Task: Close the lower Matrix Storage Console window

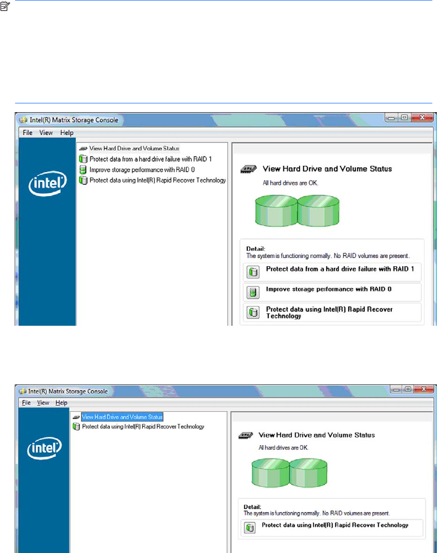Action: 424,389
